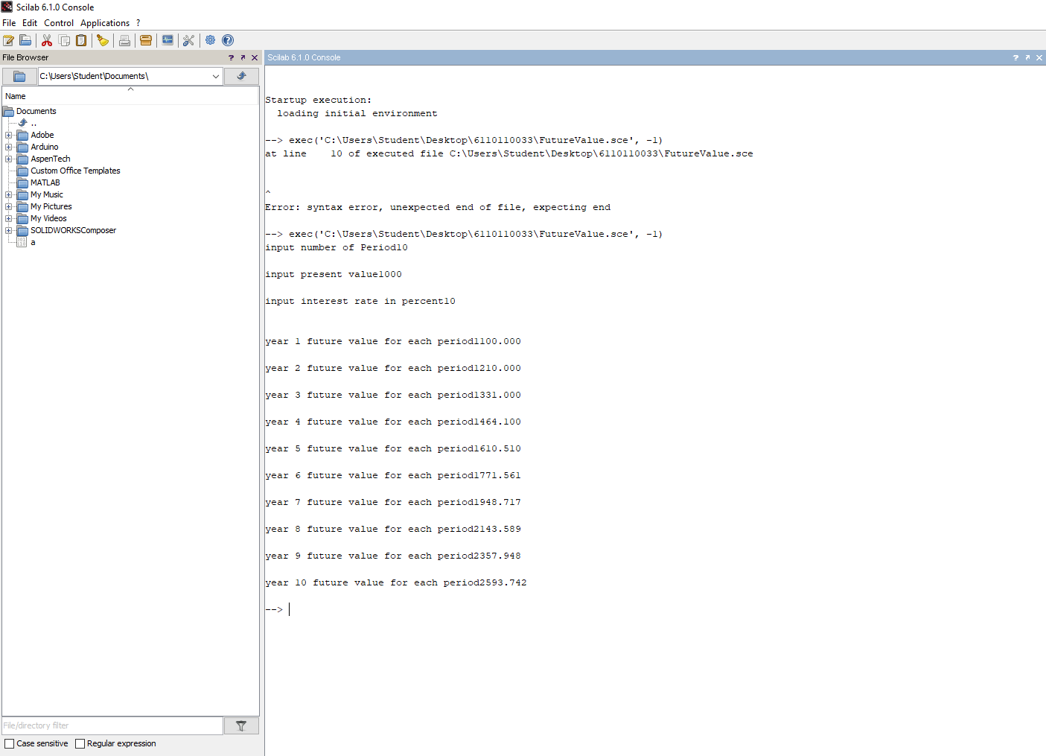The image size is (1046, 756).
Task: Undock the File Browser panel
Action: point(243,57)
